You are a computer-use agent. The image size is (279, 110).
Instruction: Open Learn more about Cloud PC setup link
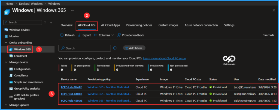[164, 58]
